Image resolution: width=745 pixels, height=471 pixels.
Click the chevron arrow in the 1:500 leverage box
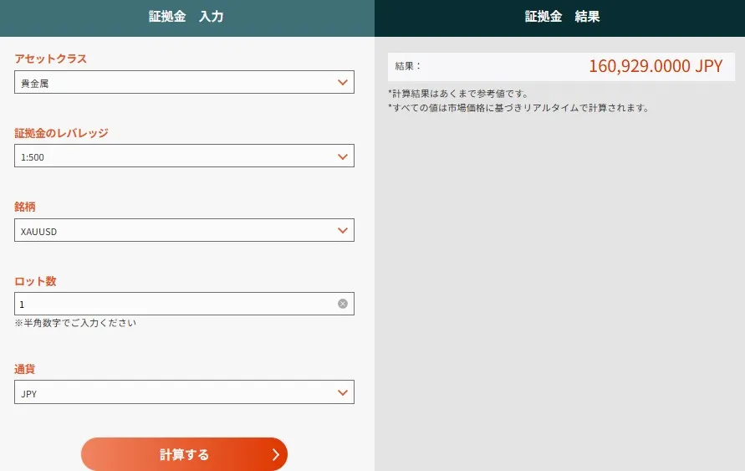pyautogui.click(x=342, y=156)
